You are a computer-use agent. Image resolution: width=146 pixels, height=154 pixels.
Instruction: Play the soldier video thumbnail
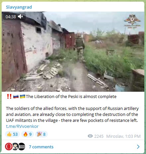[73, 52]
